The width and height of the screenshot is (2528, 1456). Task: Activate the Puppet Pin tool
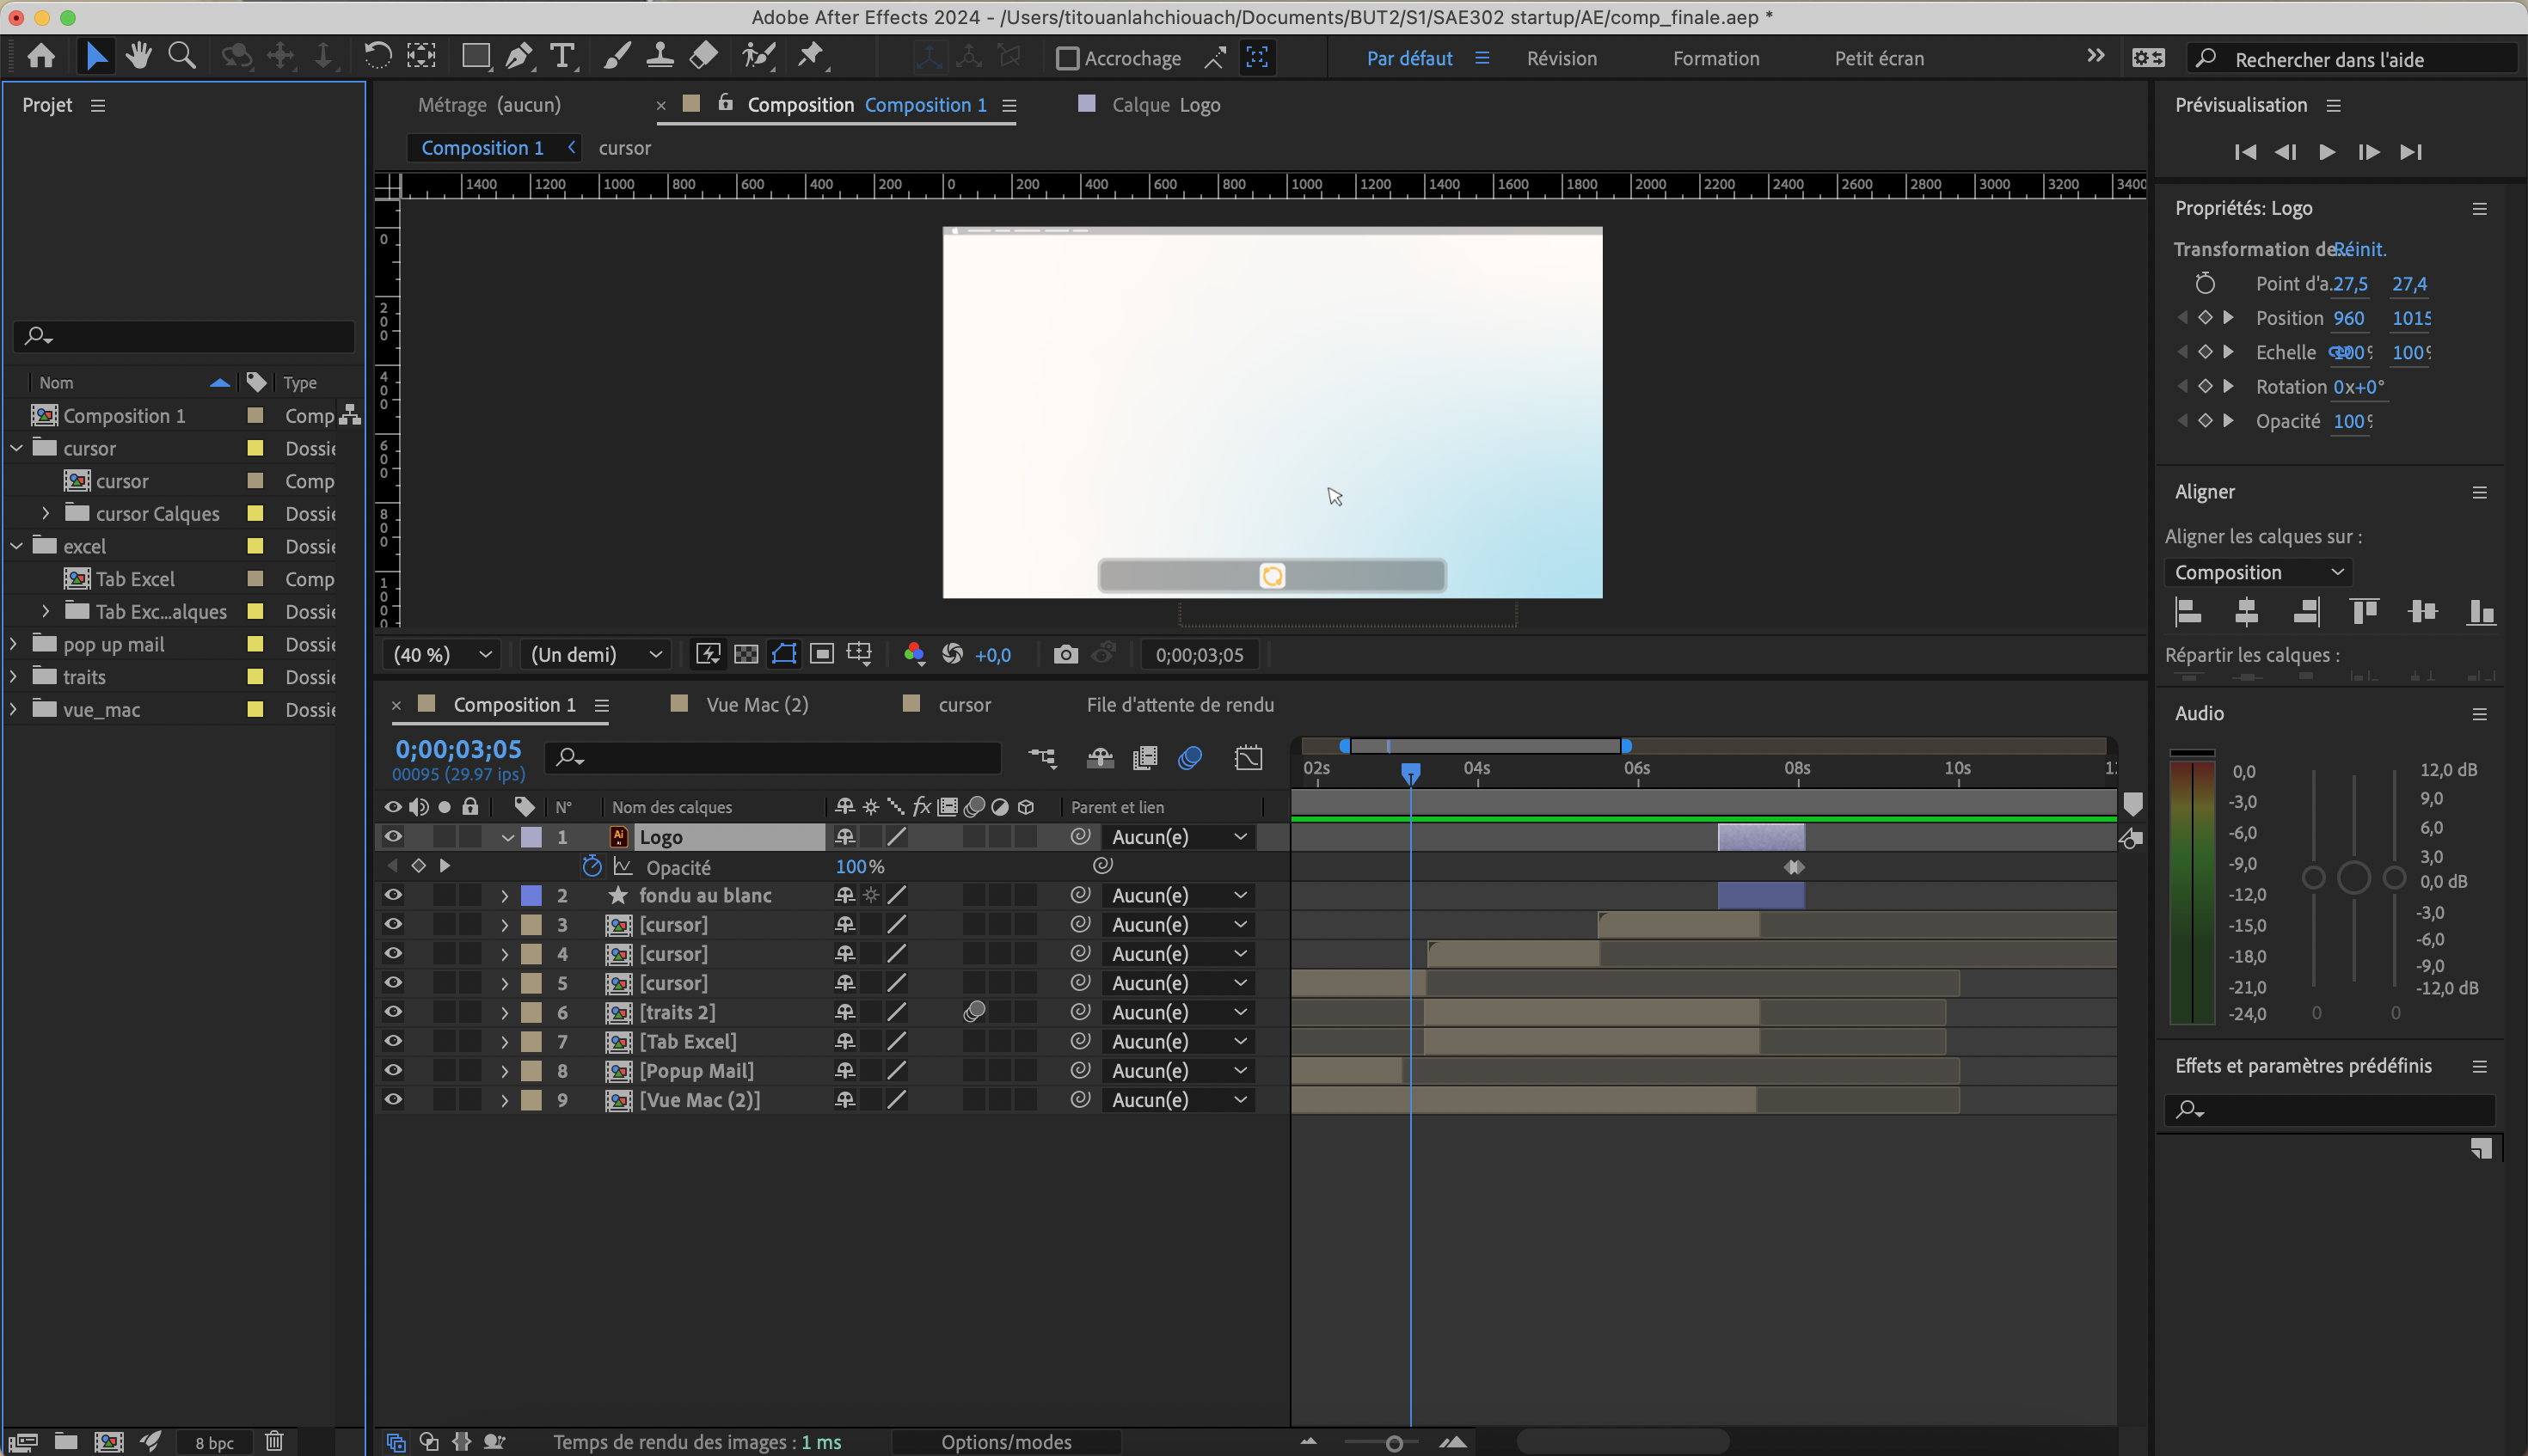click(813, 57)
